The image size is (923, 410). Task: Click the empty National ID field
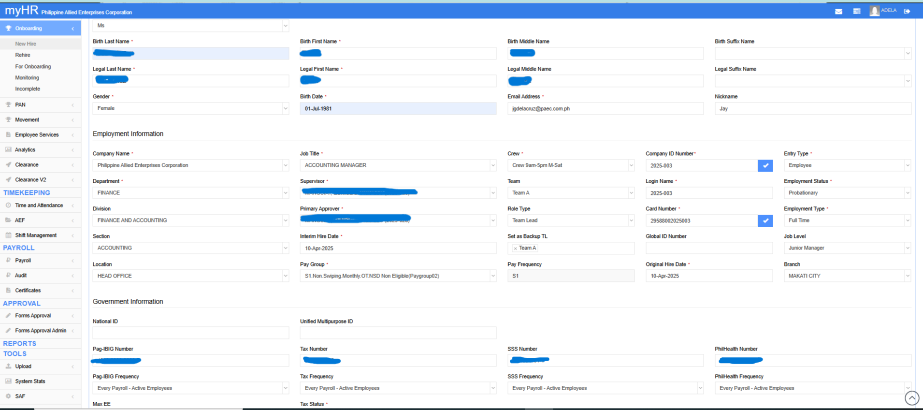point(191,333)
